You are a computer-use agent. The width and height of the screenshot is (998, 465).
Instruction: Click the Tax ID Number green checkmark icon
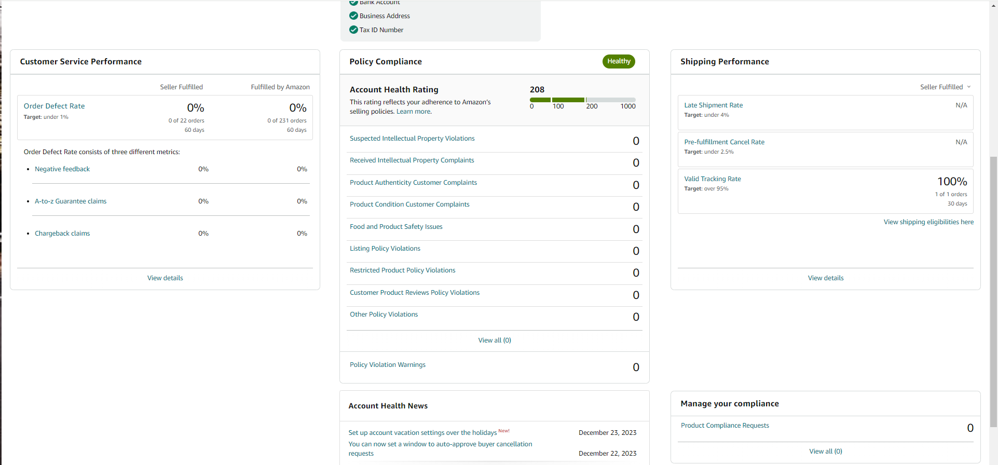[x=353, y=30]
